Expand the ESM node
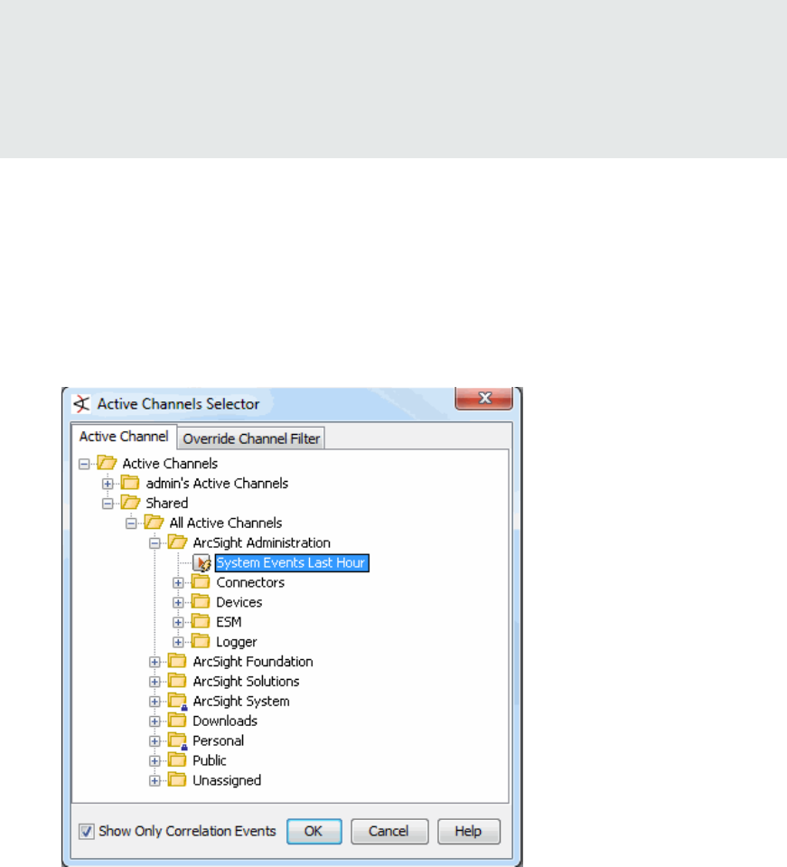The height and width of the screenshot is (867, 787). click(x=178, y=623)
